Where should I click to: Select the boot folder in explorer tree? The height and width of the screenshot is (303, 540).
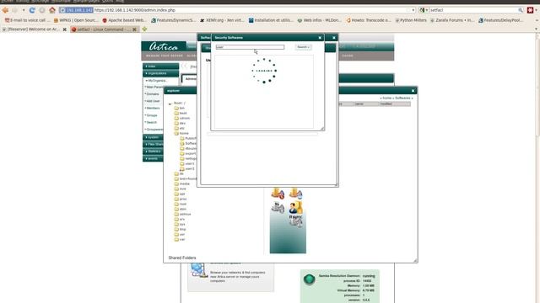click(x=181, y=113)
